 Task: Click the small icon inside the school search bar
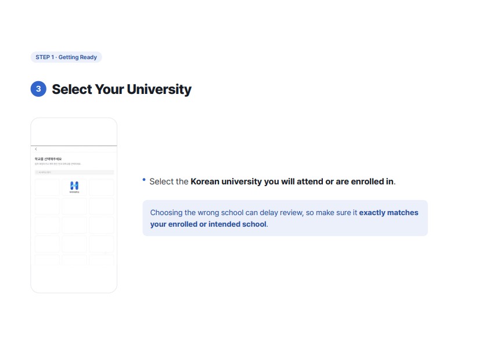click(x=37, y=172)
